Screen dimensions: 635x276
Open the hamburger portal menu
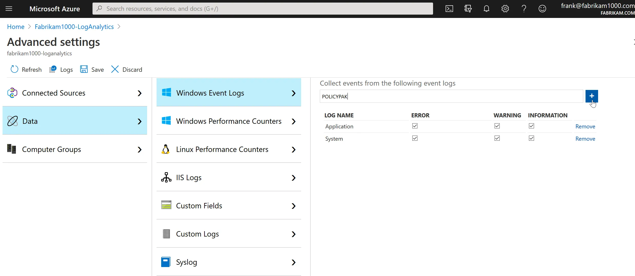click(x=9, y=9)
